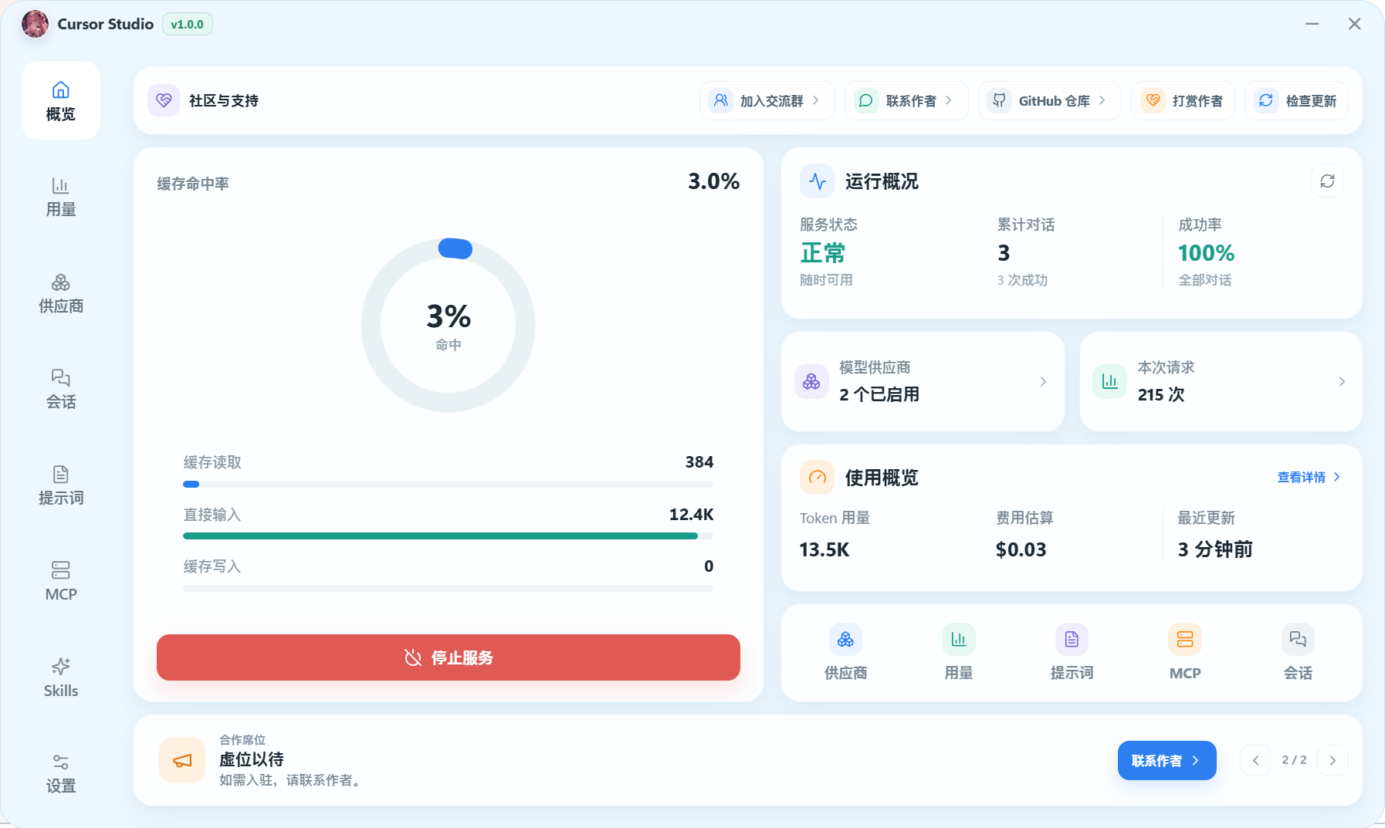Click 联系作者 in community bar
The image size is (1385, 828).
tap(906, 100)
